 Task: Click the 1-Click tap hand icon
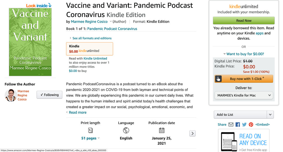219,79
